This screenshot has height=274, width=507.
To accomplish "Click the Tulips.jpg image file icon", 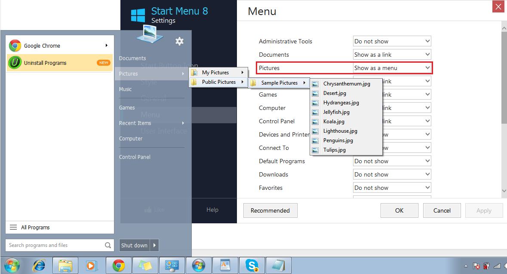I will pyautogui.click(x=315, y=150).
